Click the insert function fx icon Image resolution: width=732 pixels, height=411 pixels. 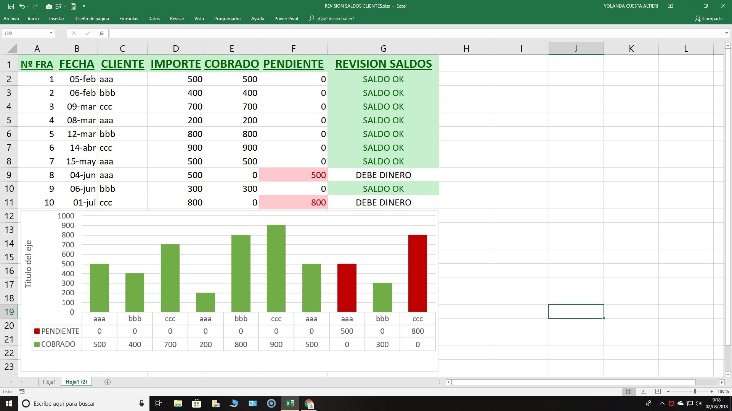click(x=101, y=33)
